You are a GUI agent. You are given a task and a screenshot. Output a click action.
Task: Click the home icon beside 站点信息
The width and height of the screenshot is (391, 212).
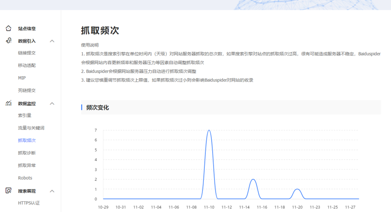8,28
